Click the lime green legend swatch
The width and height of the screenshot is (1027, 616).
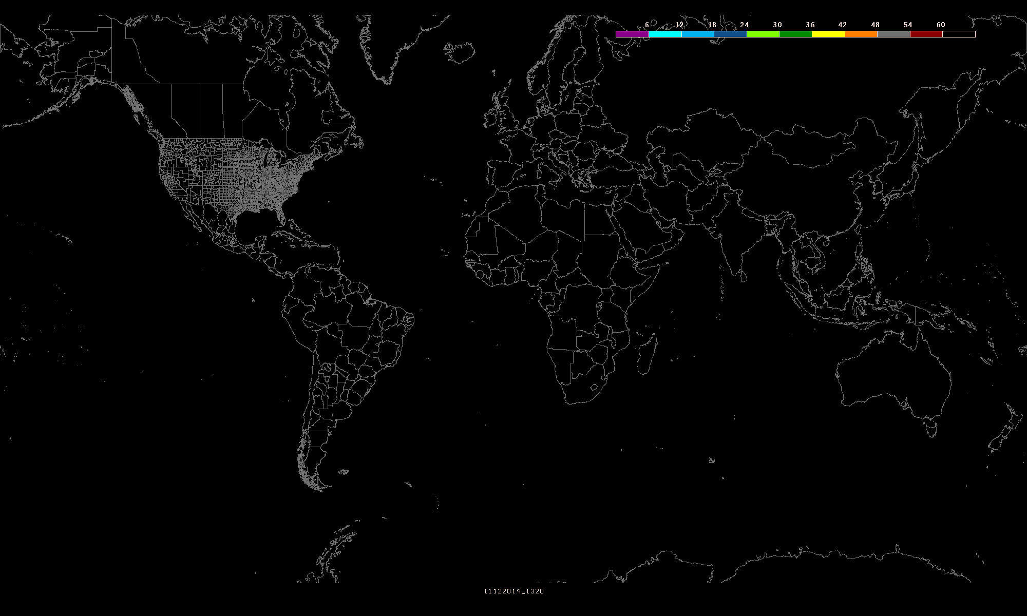coord(763,34)
